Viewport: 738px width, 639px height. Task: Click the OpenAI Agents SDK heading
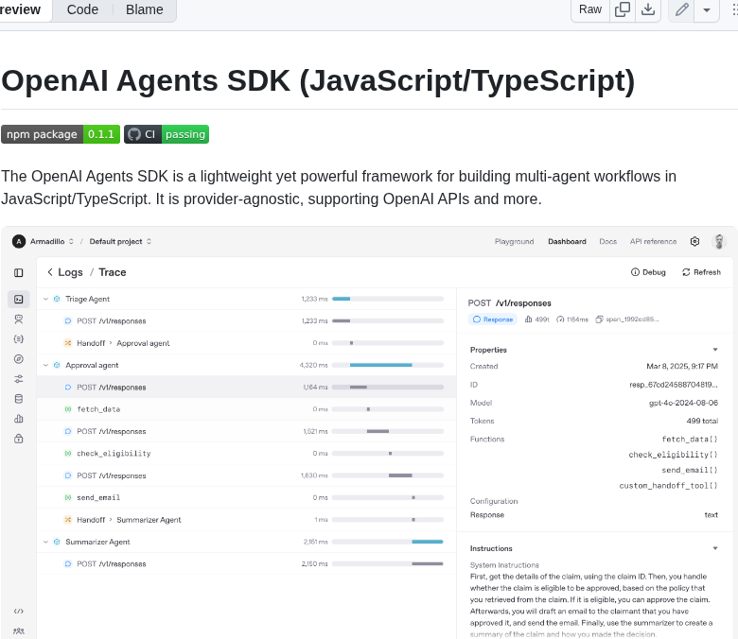[x=318, y=80]
